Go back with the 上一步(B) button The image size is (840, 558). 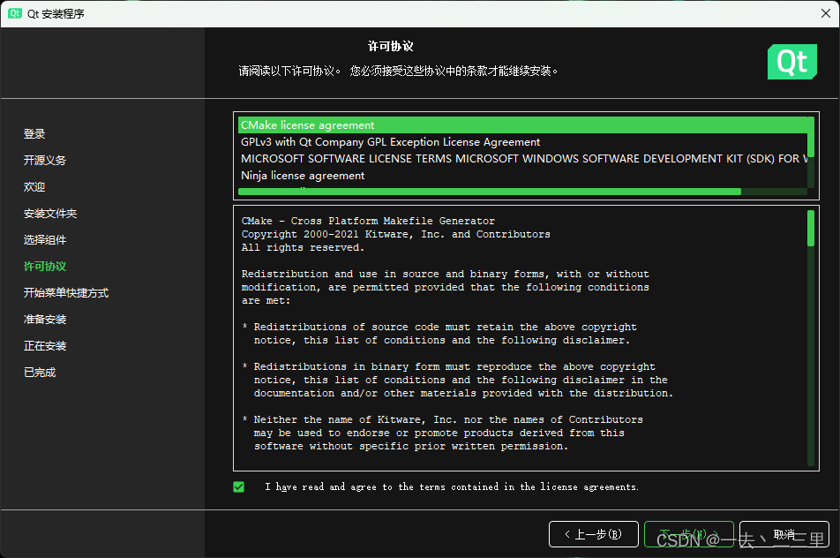pyautogui.click(x=594, y=534)
